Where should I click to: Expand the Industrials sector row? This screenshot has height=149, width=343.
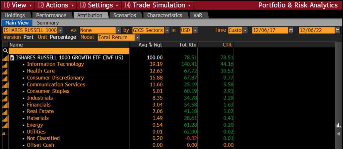24,98
